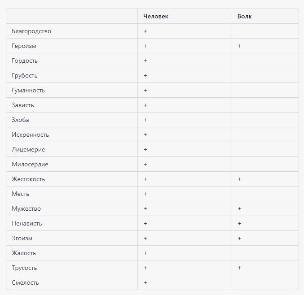Select the Искренность row label

[x=30, y=135]
